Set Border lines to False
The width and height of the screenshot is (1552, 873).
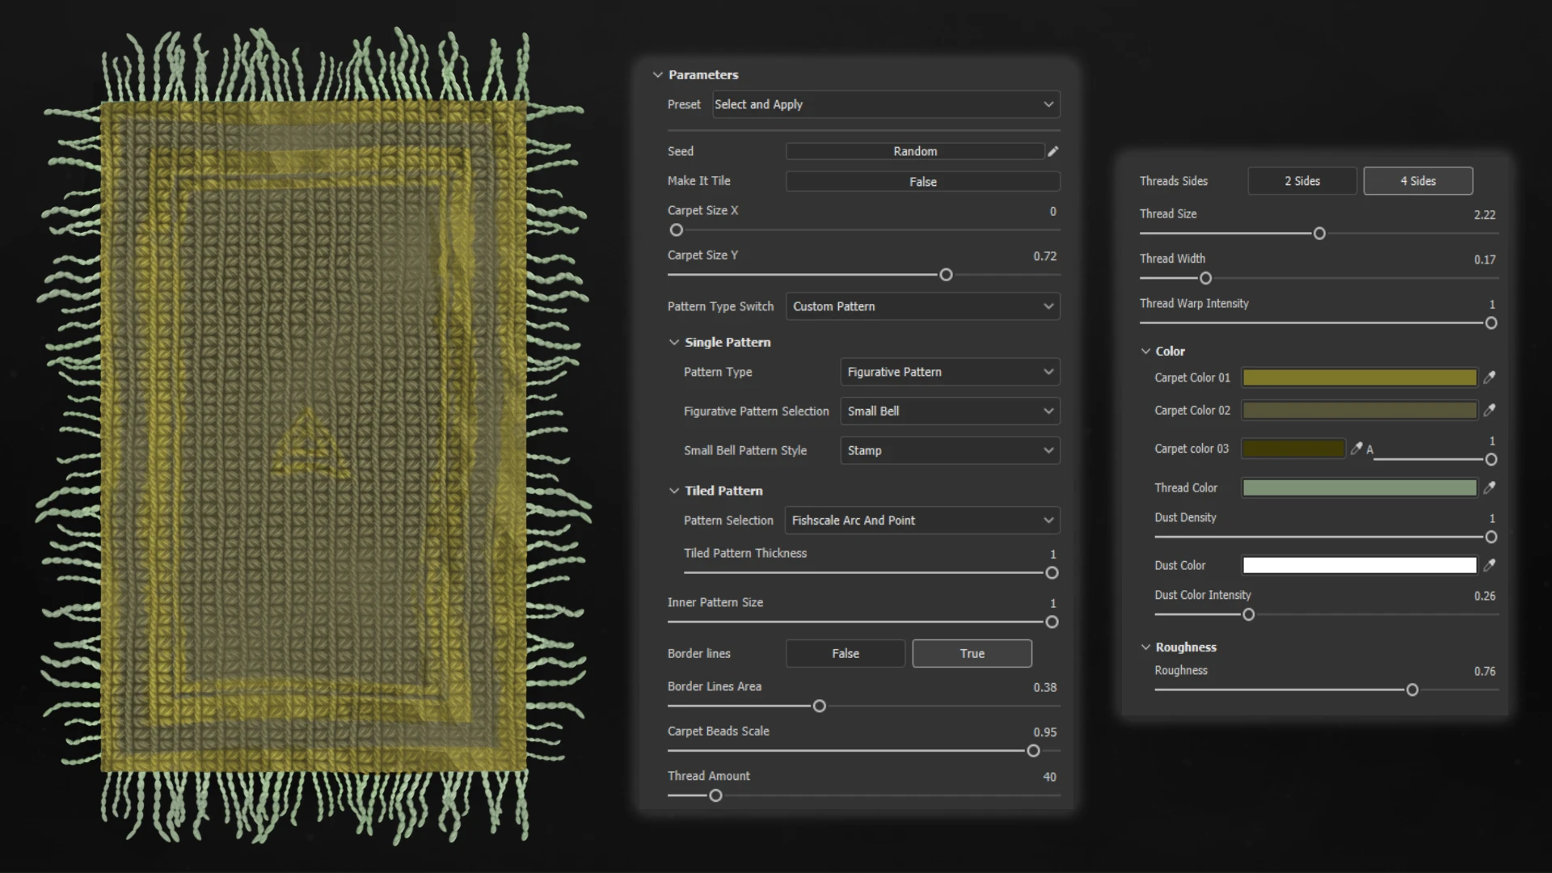(846, 653)
